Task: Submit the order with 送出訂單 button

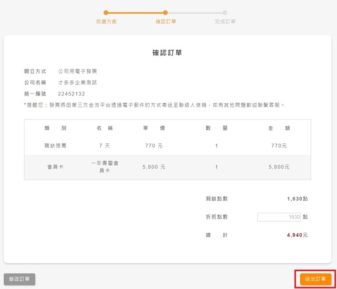Action: [x=315, y=279]
